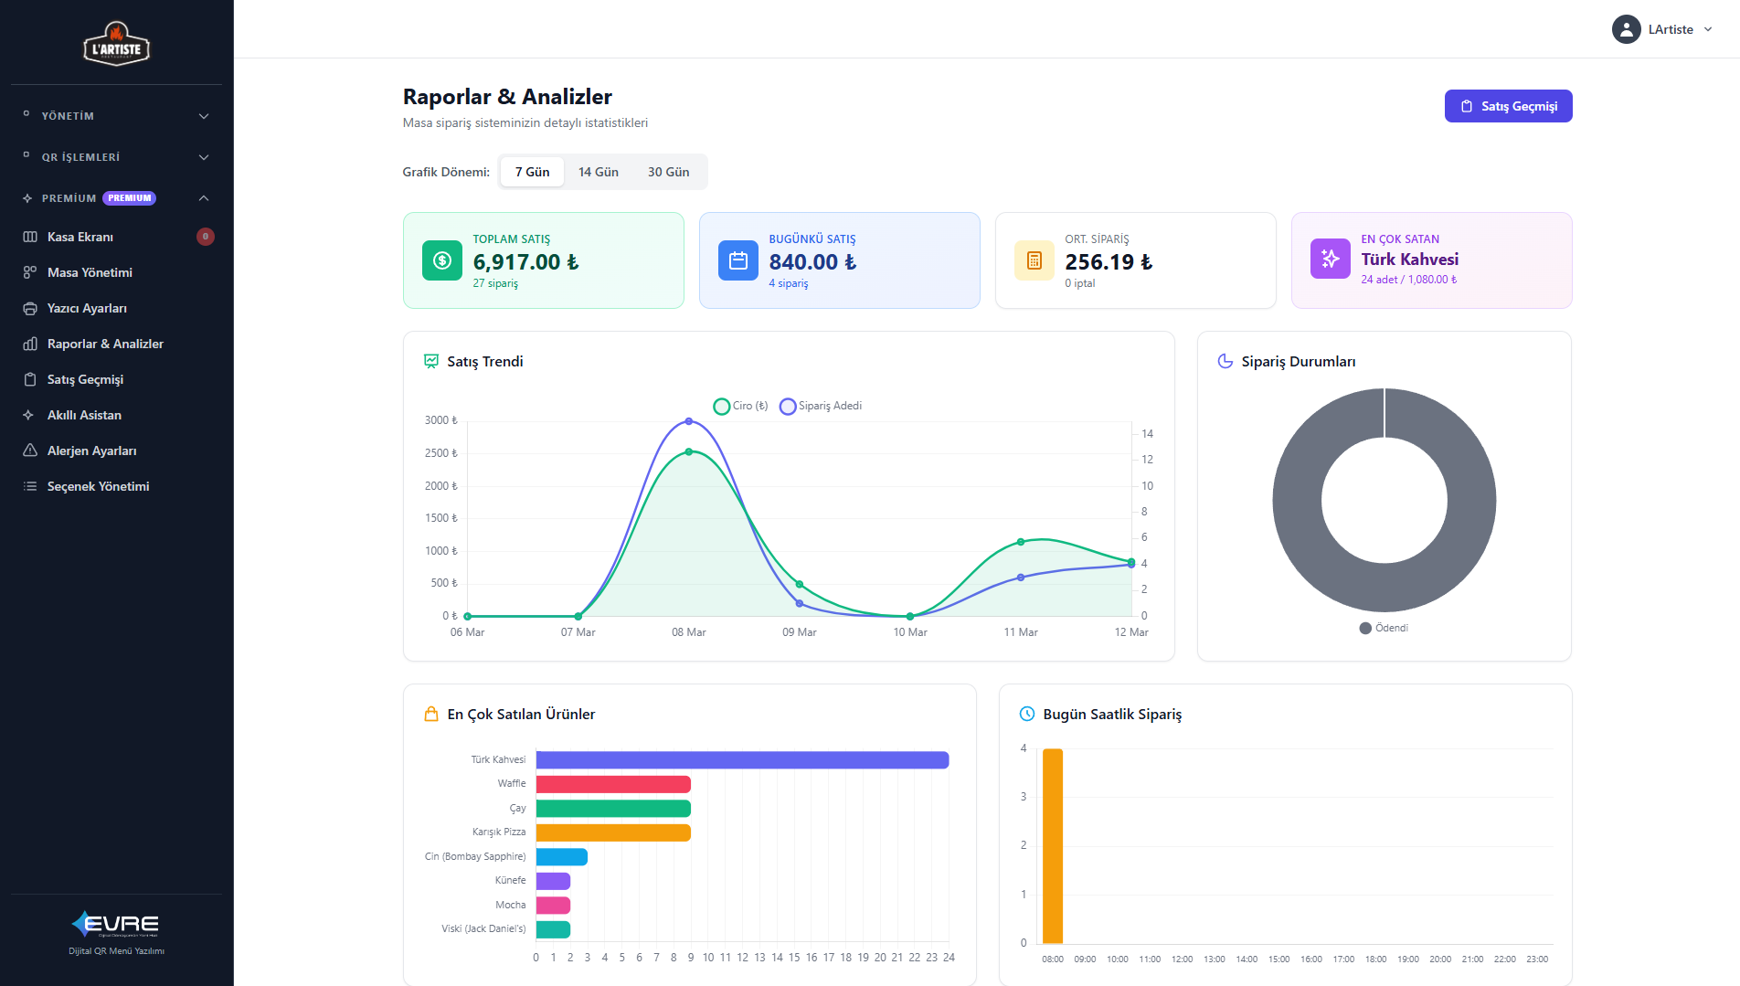The height and width of the screenshot is (986, 1740).
Task: Click the Raporlar & Analizler chart icon
Action: coord(30,344)
